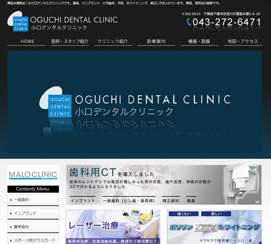Viewport: 271px width, 244px height.
Task: Select インプラント in the sidebar menu
Action: click(33, 213)
